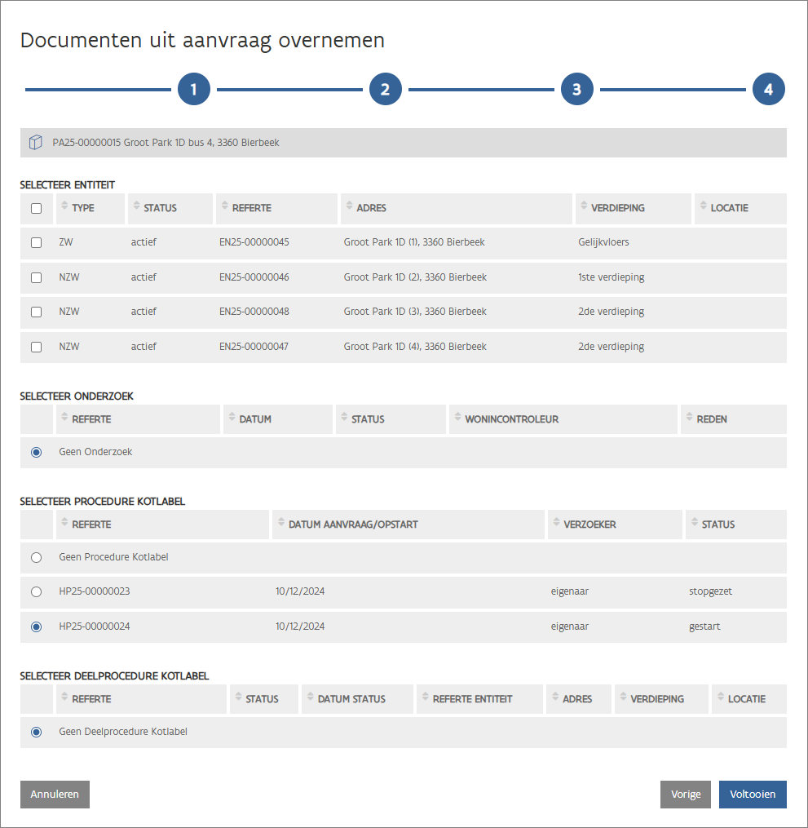Screen dimensions: 808x828
Task: Choose Geen Procedure Kotlabel option
Action: point(36,558)
